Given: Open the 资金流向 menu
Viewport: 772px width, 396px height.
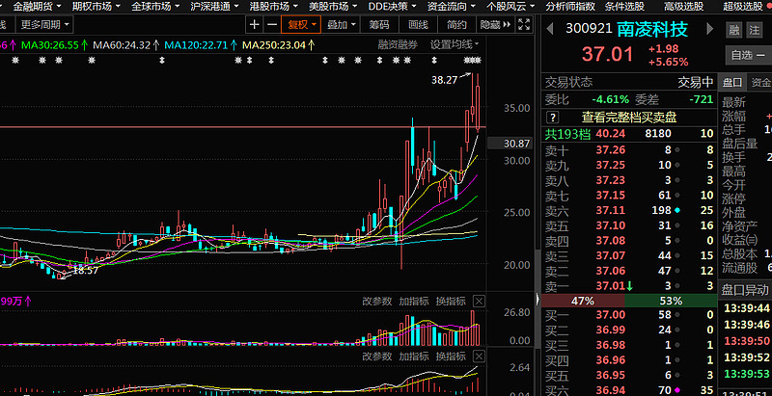Looking at the screenshot, I should [451, 7].
